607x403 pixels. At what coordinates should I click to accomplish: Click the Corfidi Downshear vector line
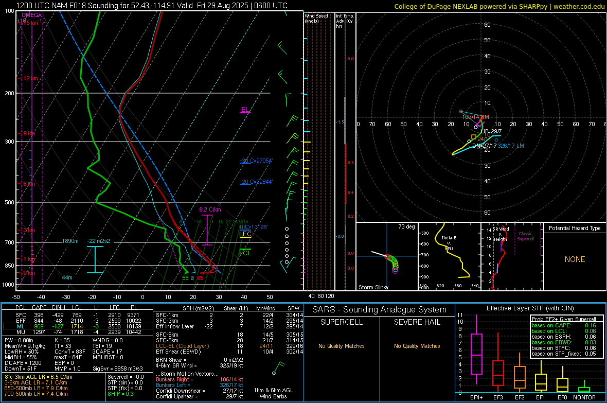(200, 391)
